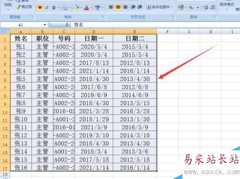Apply cell borders icon

click(x=65, y=8)
